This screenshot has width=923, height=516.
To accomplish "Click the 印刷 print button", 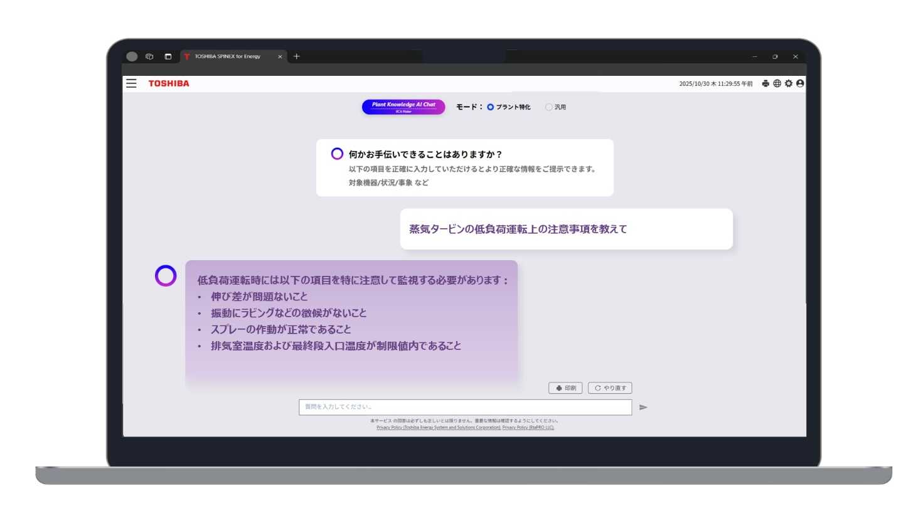I will coord(565,387).
